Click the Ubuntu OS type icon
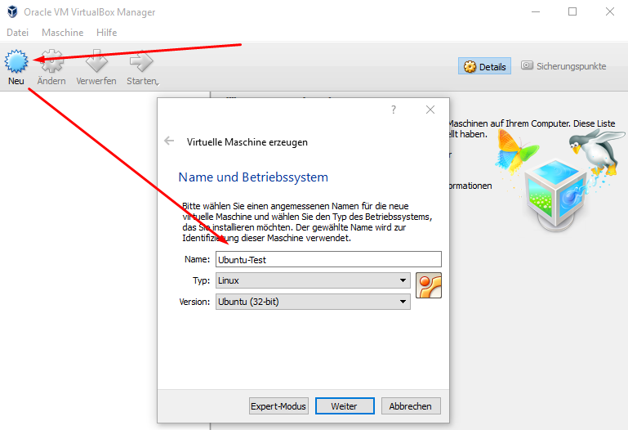The image size is (628, 430). (x=429, y=285)
